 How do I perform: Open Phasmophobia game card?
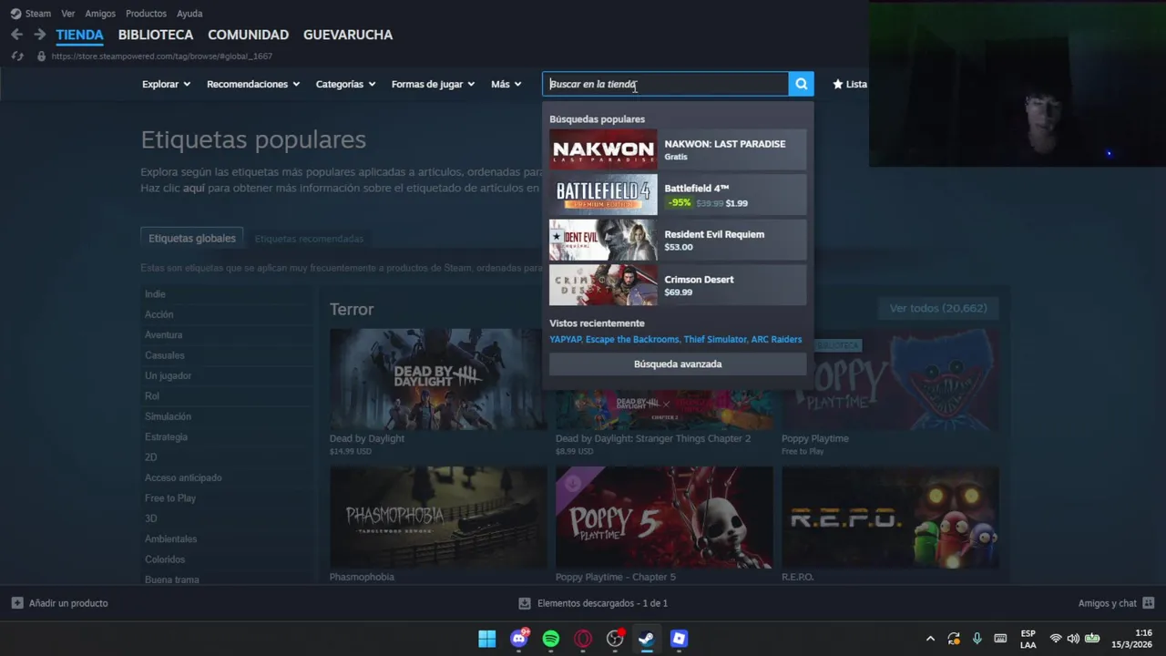click(x=438, y=525)
